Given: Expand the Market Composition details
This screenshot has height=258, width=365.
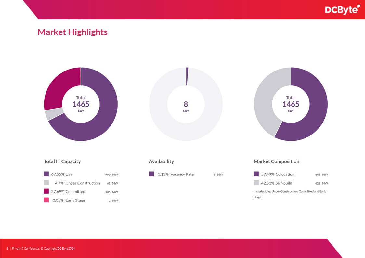Looking at the screenshot, I should pos(277,161).
